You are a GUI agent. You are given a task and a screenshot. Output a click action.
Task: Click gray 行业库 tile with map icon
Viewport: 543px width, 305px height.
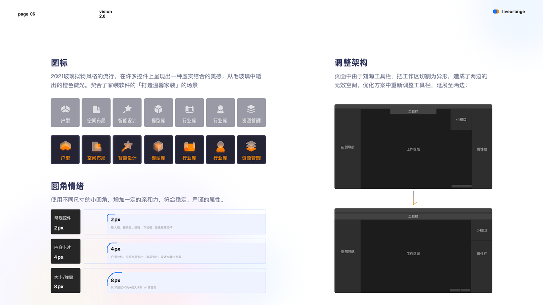(x=189, y=112)
